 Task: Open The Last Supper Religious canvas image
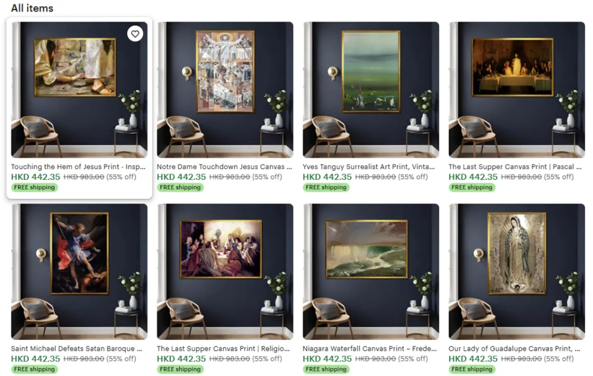click(x=225, y=272)
